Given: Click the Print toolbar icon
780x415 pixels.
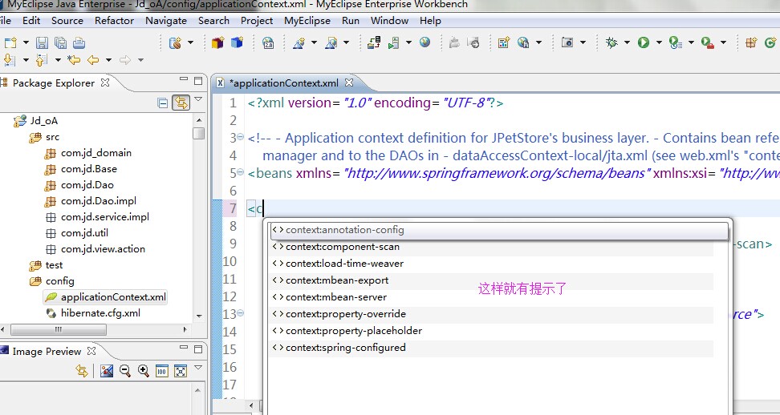Looking at the screenshot, I should 79,42.
